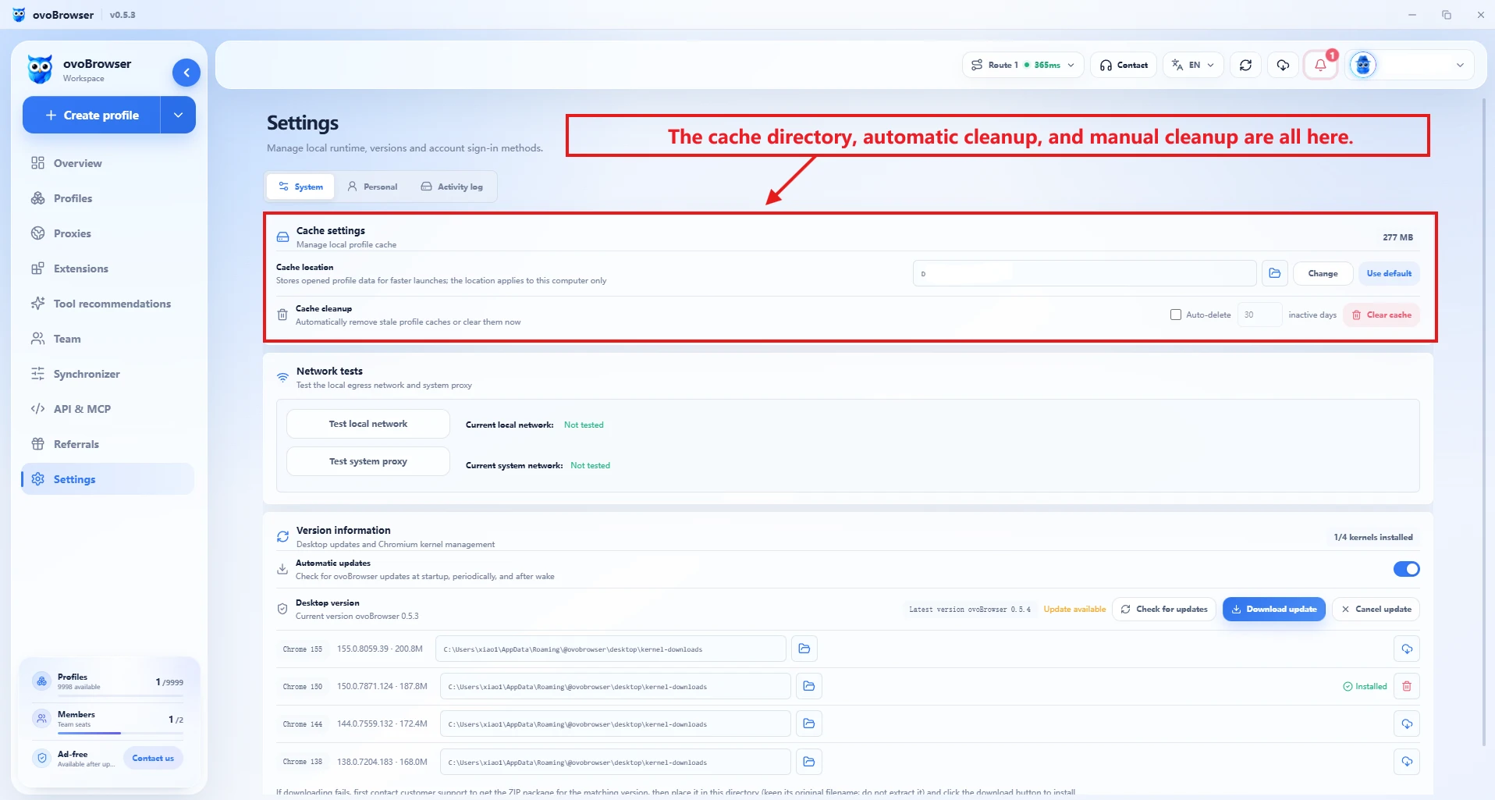Delete the installed Chrome 150 kernel

coord(1407,686)
